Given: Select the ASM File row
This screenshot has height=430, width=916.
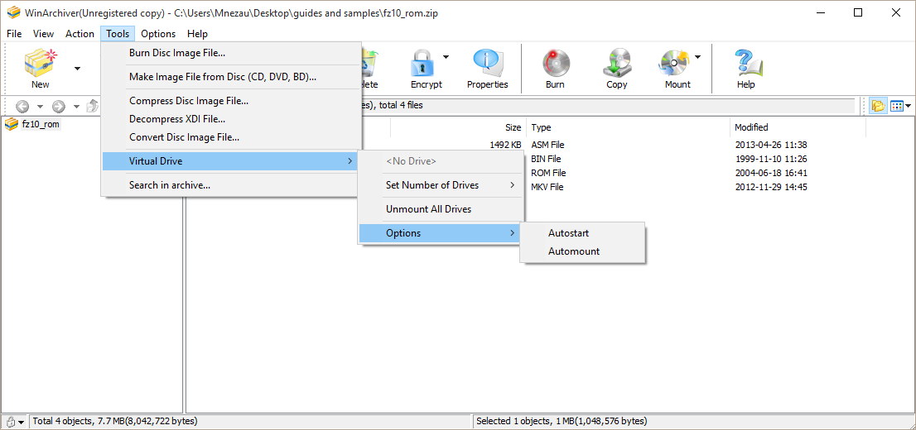Looking at the screenshot, I should click(x=547, y=145).
